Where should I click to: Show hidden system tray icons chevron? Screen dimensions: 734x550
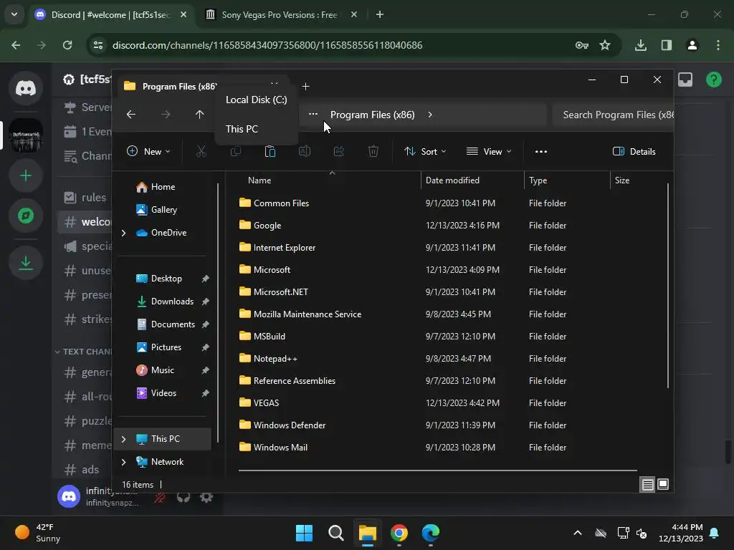tap(578, 533)
